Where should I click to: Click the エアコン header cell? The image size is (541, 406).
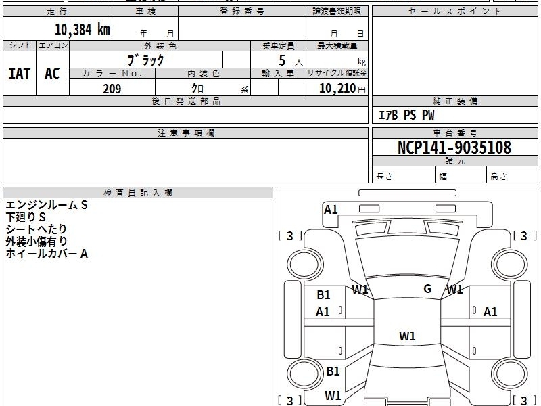tap(53, 45)
